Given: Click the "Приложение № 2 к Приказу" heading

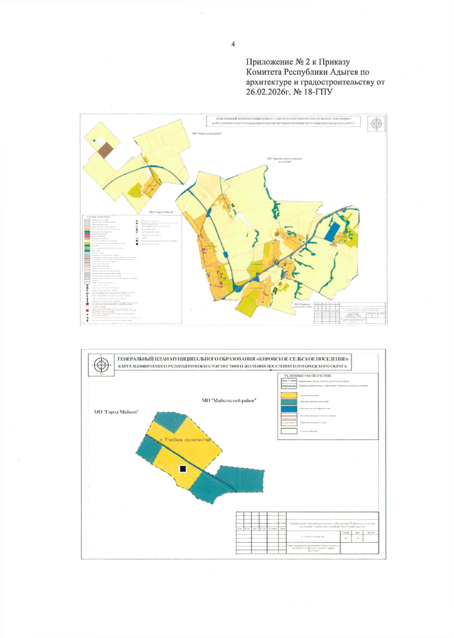Looking at the screenshot, I should click(x=298, y=62).
